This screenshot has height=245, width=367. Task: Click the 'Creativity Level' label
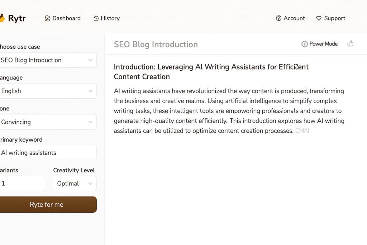click(x=74, y=170)
